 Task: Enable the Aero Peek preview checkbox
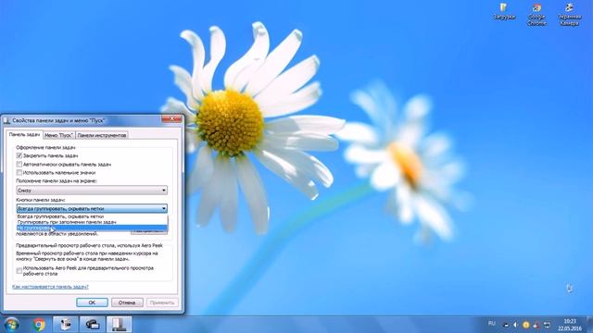[x=19, y=271]
